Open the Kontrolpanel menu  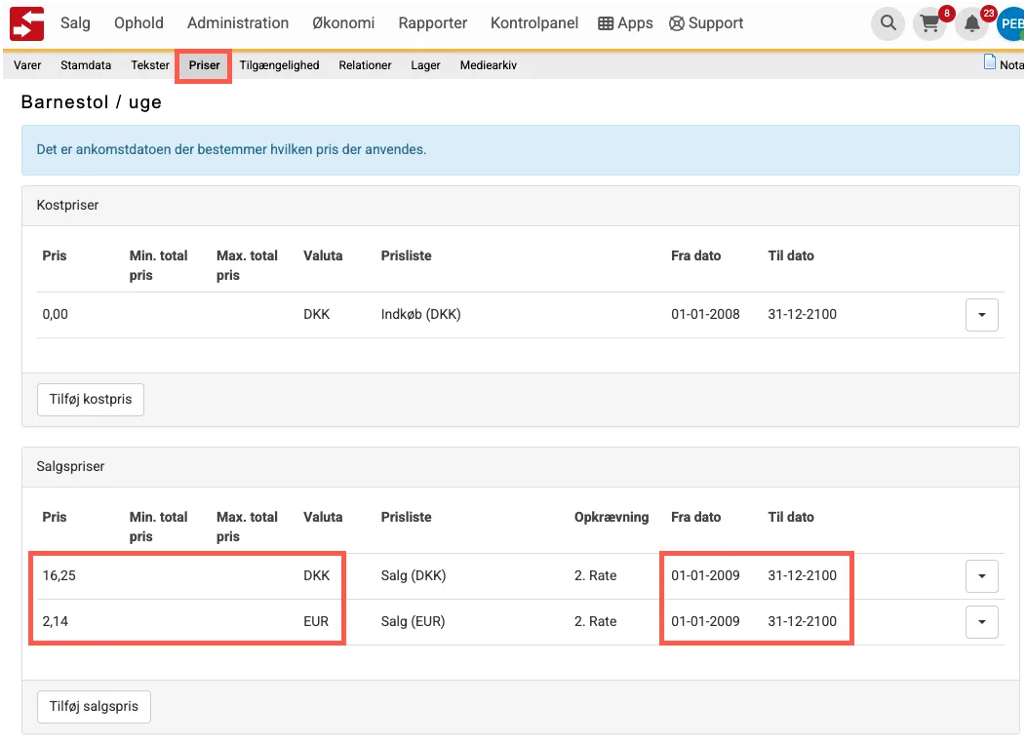[x=534, y=23]
